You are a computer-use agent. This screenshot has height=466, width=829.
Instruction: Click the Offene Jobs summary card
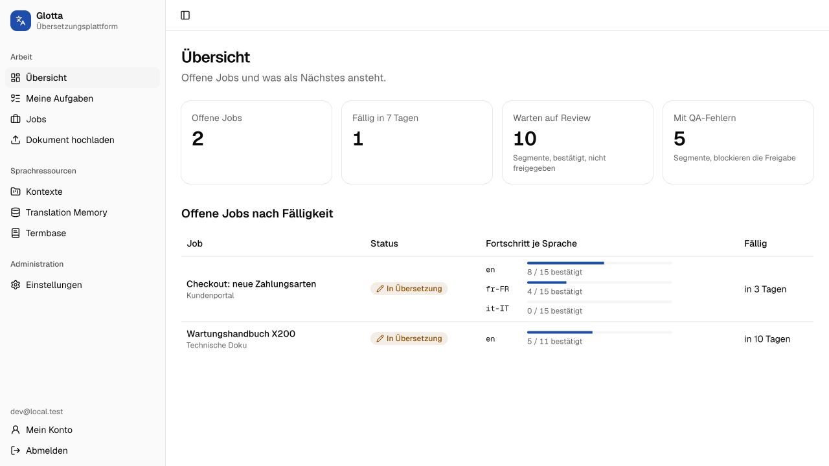tap(256, 142)
